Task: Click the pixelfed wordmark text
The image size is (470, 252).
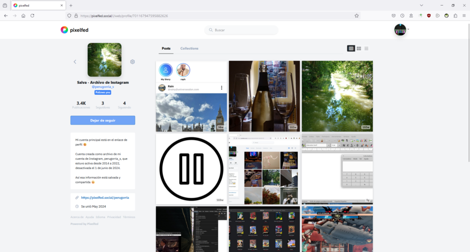Action: (x=79, y=30)
